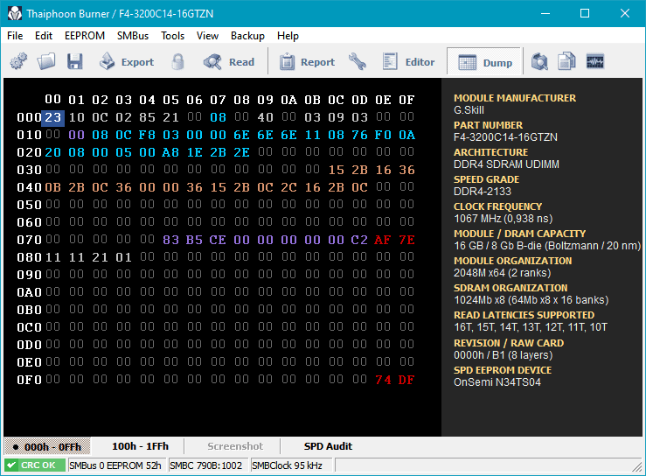Image resolution: width=646 pixels, height=476 pixels.
Task: Open the Help menu
Action: point(288,36)
